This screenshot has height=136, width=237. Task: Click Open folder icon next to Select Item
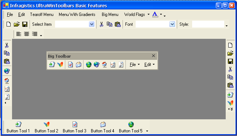pos(17,24)
